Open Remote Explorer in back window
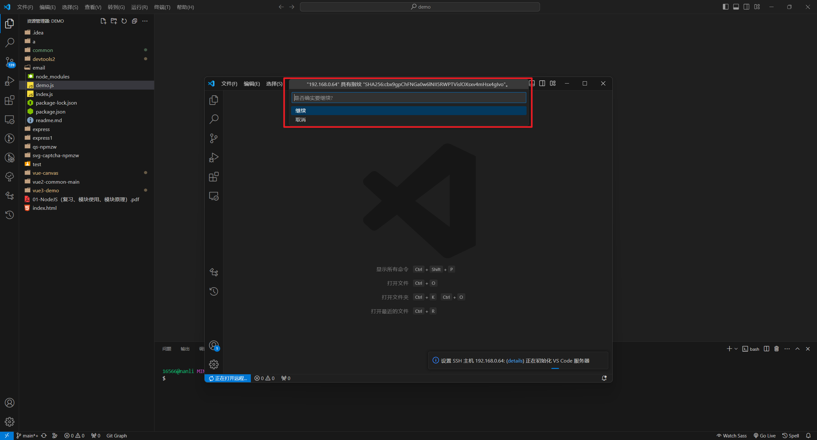This screenshot has height=440, width=817. click(x=10, y=120)
